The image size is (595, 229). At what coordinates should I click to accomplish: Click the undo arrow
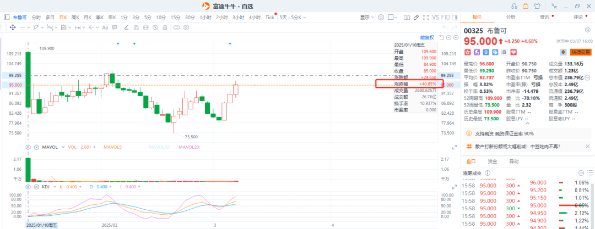446,27
